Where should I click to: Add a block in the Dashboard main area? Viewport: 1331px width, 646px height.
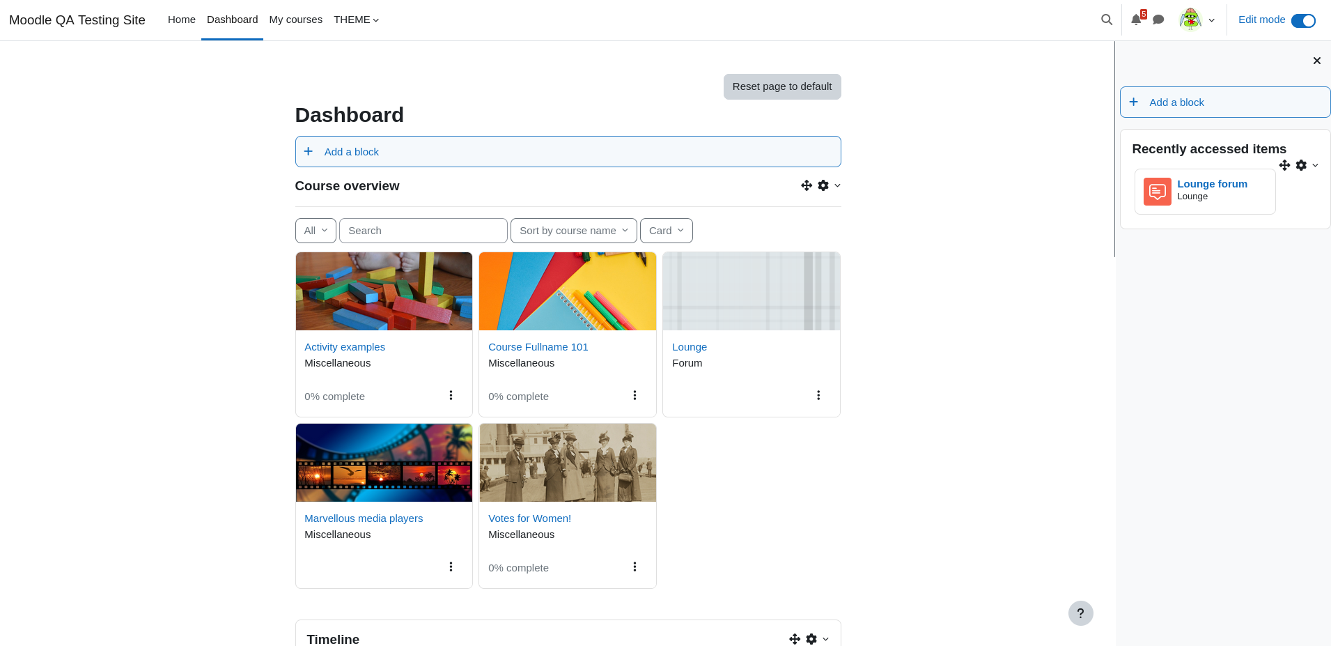(x=568, y=151)
